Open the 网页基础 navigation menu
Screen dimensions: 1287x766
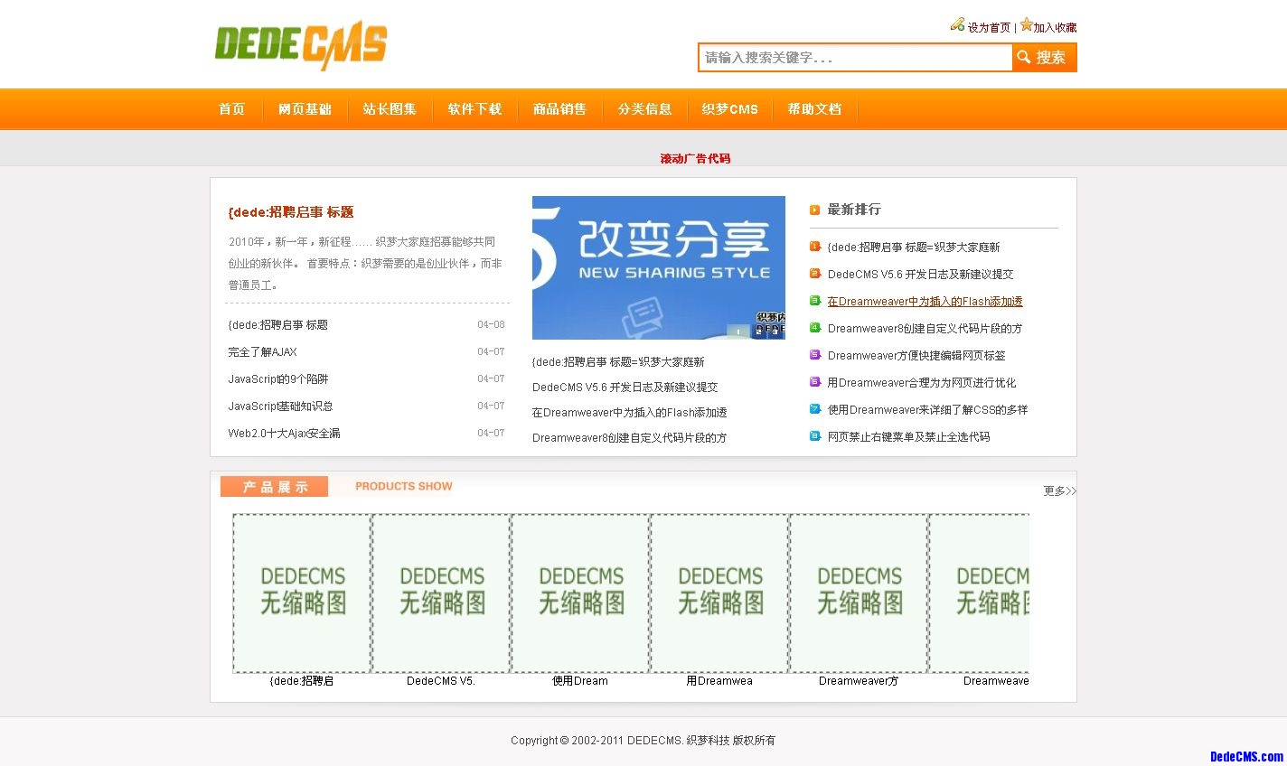(x=305, y=109)
